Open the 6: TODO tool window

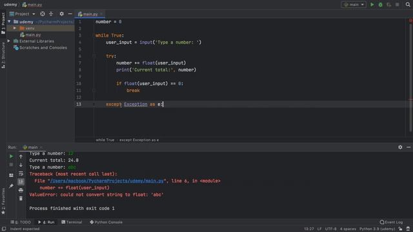click(x=21, y=222)
